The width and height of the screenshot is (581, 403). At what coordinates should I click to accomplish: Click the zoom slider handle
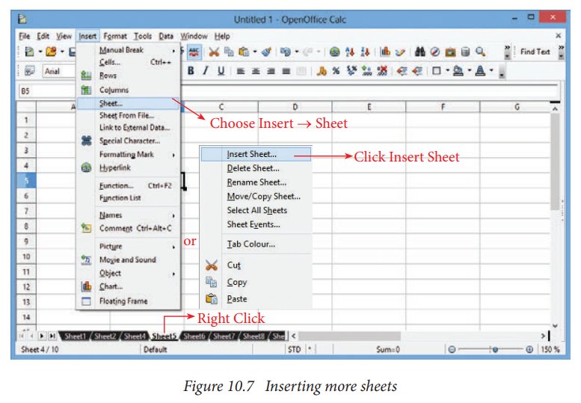[495, 349]
